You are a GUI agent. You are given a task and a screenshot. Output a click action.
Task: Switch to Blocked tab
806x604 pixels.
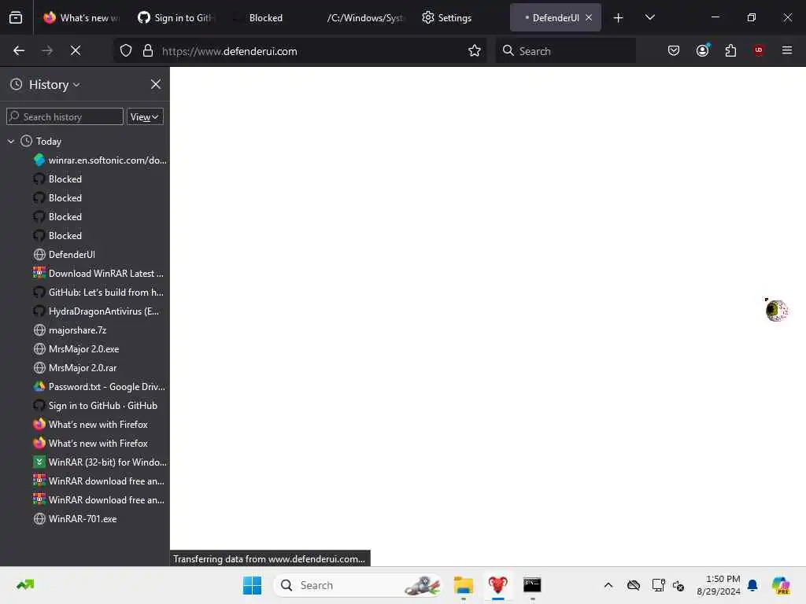(266, 17)
